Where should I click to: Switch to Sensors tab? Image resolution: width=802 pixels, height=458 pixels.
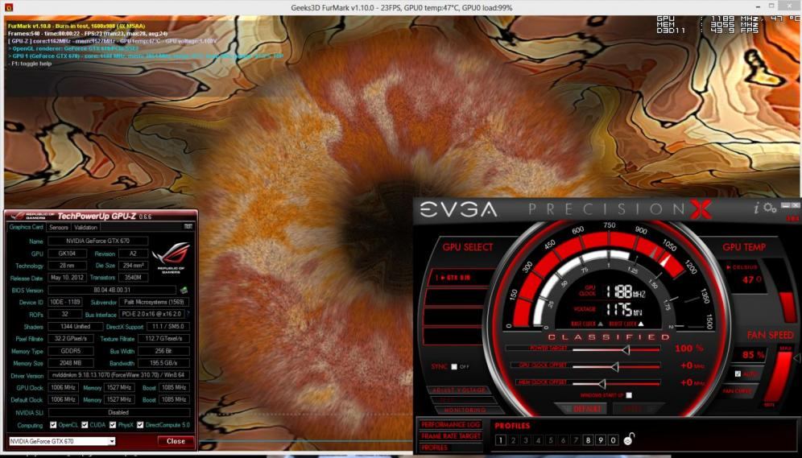tap(58, 227)
